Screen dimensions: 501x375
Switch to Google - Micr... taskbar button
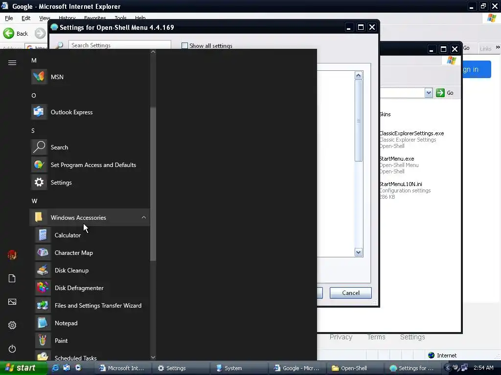298,368
